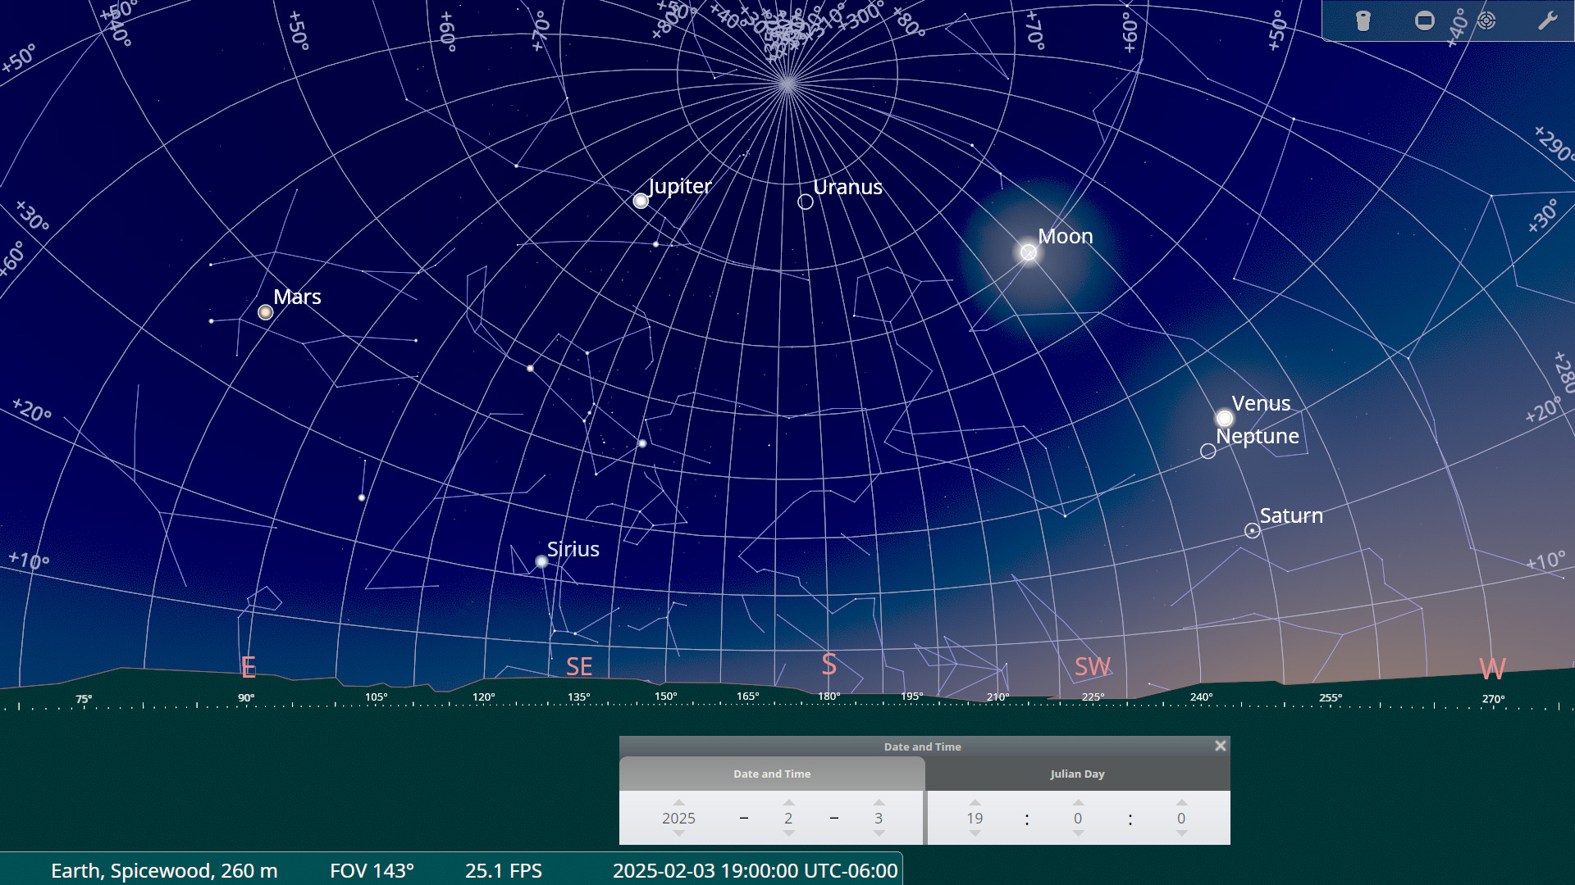Increase the hour from 19
The height and width of the screenshot is (885, 1575).
[975, 803]
